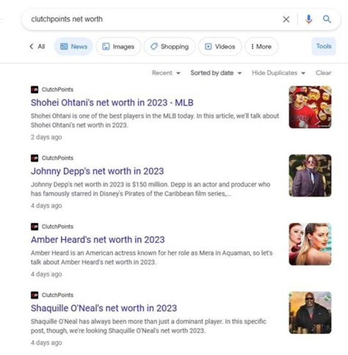Click ClutchPoints favicon above Shaquille O'Neal result
The height and width of the screenshot is (355, 348).
pos(35,295)
